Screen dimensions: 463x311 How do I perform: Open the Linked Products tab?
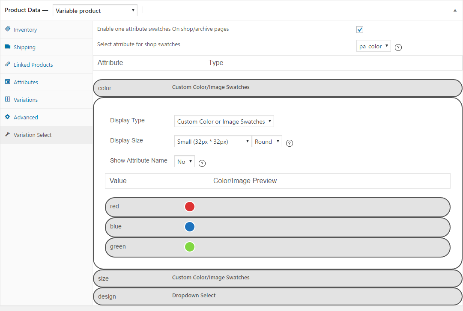[33, 65]
